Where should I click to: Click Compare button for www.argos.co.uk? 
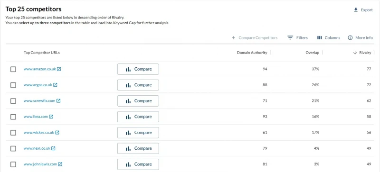point(138,85)
